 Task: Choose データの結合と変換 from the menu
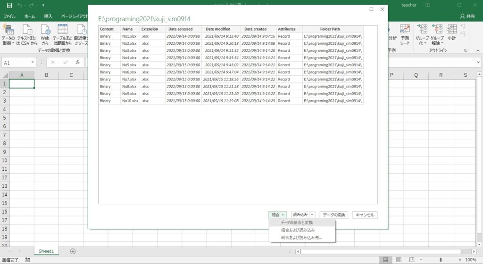coord(302,223)
